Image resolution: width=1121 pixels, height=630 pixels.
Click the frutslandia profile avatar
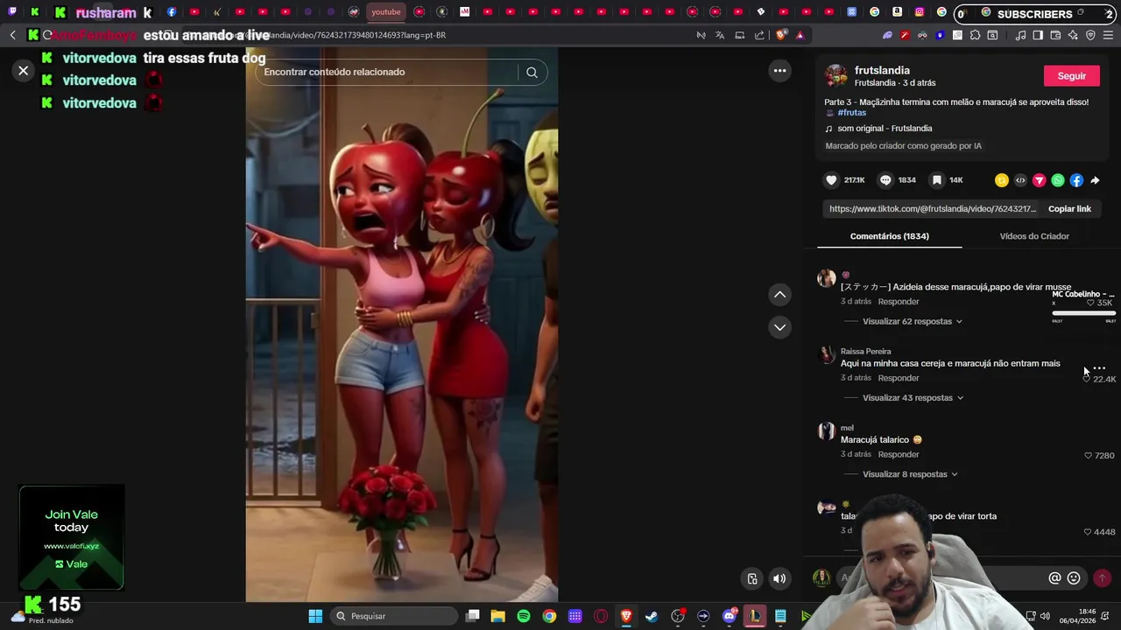pyautogui.click(x=836, y=76)
